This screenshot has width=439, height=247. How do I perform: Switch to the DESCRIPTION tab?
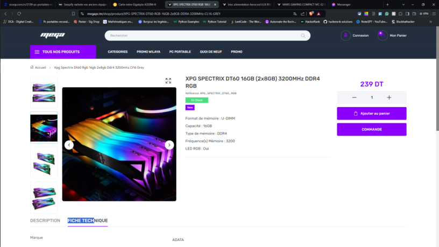[x=45, y=221]
